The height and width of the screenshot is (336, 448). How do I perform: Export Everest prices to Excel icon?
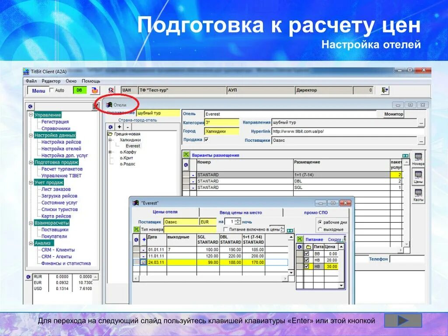[x=136, y=229]
